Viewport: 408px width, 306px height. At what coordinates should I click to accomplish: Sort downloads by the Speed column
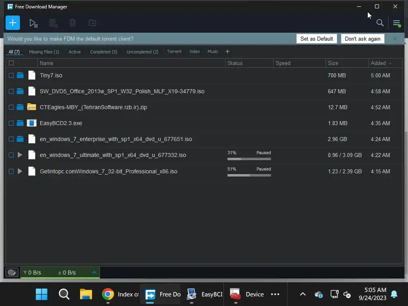coord(299,63)
